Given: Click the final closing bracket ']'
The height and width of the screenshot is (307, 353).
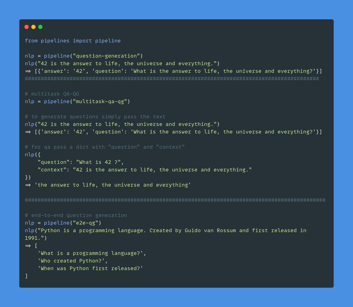Looking at the screenshot, I should [x=26, y=276].
